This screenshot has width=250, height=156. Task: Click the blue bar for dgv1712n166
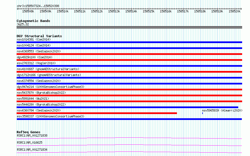coord(129,78)
